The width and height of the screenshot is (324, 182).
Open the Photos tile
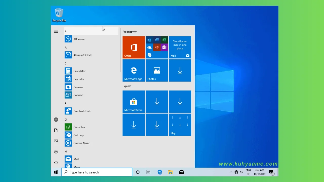pyautogui.click(x=157, y=71)
